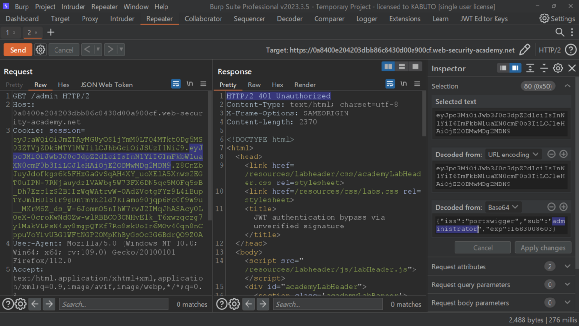Open the Settings gear in top bar
Viewport: 579px width, 326px height.
[544, 19]
